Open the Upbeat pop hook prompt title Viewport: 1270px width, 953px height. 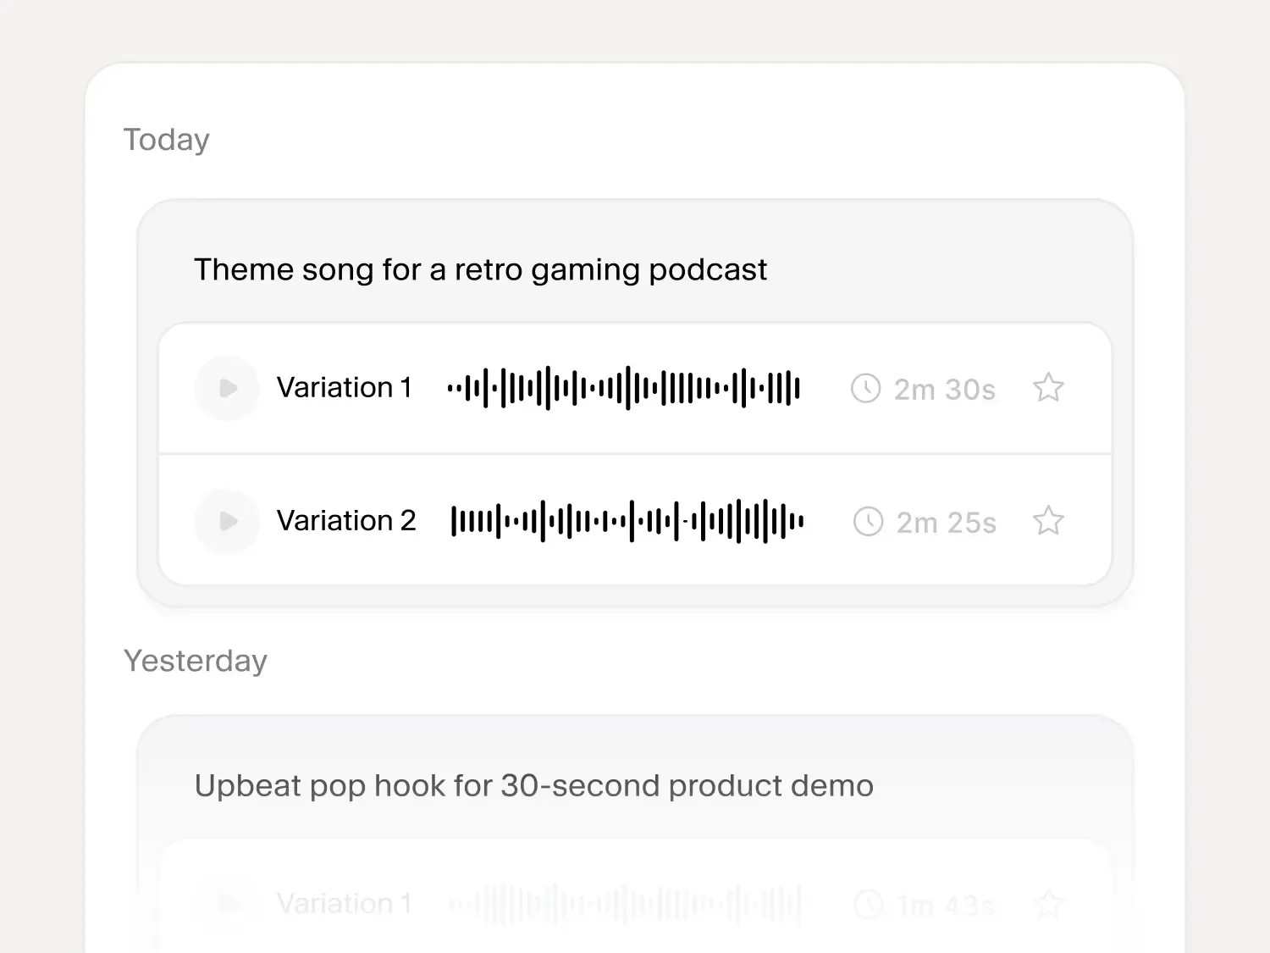click(x=533, y=785)
